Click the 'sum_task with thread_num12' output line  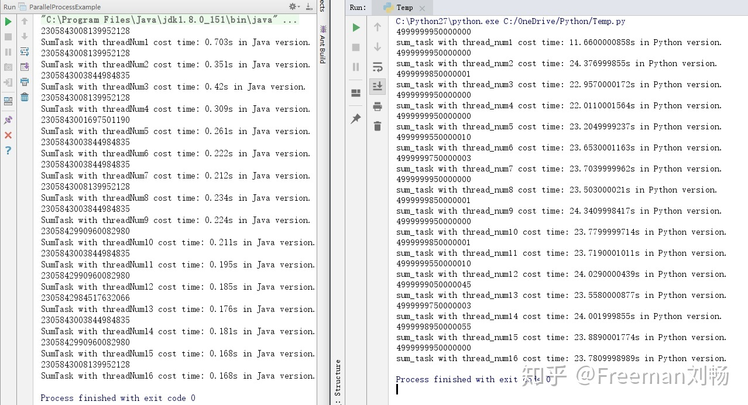[x=561, y=274]
